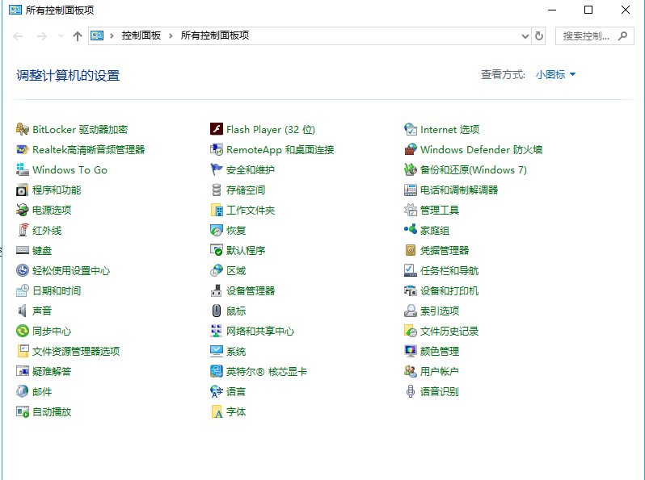This screenshot has width=645, height=480.
Task: Open the 凭据管理器 link
Action: click(445, 250)
